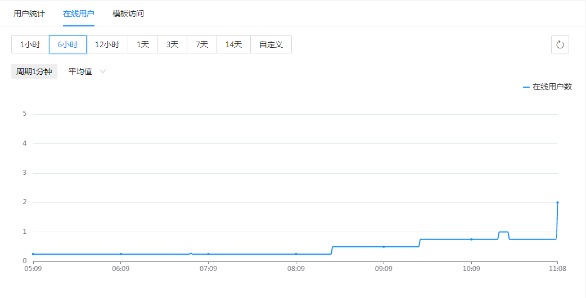Viewport: 586px width, 298px height.
Task: Choose the 7天 time range
Action: tap(202, 44)
